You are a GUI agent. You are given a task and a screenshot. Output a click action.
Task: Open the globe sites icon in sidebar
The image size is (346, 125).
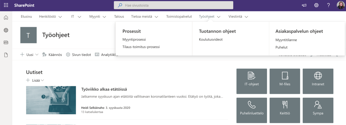tap(6, 30)
